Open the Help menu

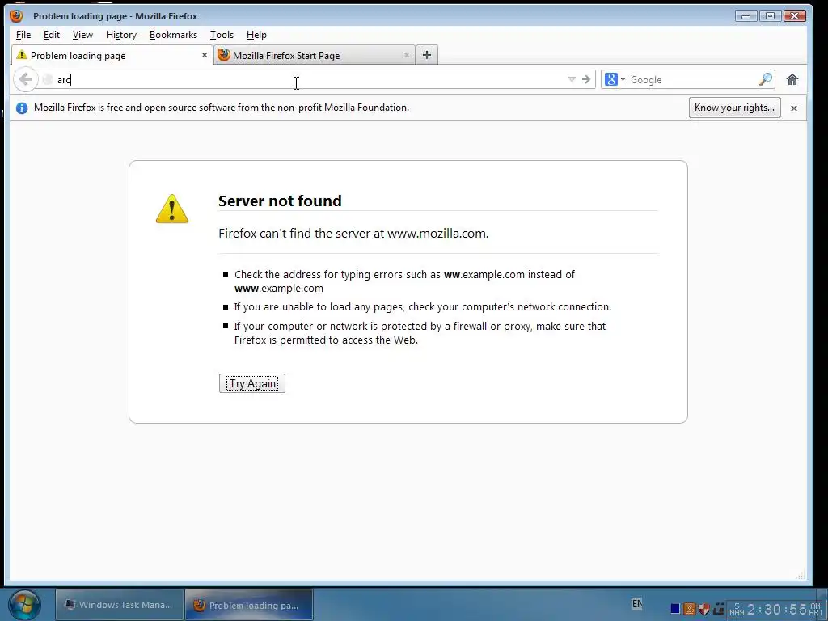256,35
